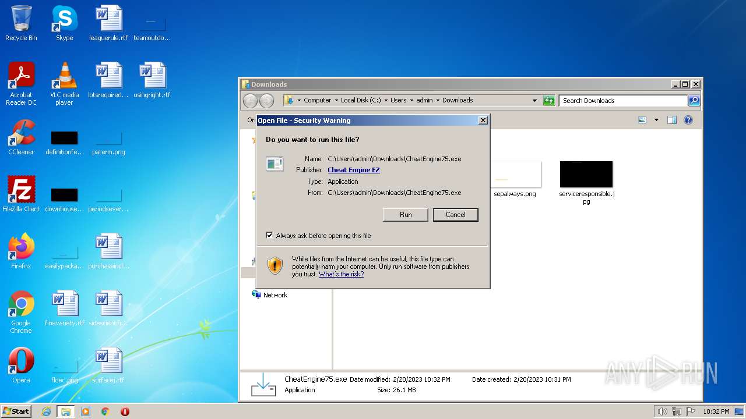The width and height of the screenshot is (746, 419).
Task: Open the What's the risk? link
Action: point(341,274)
